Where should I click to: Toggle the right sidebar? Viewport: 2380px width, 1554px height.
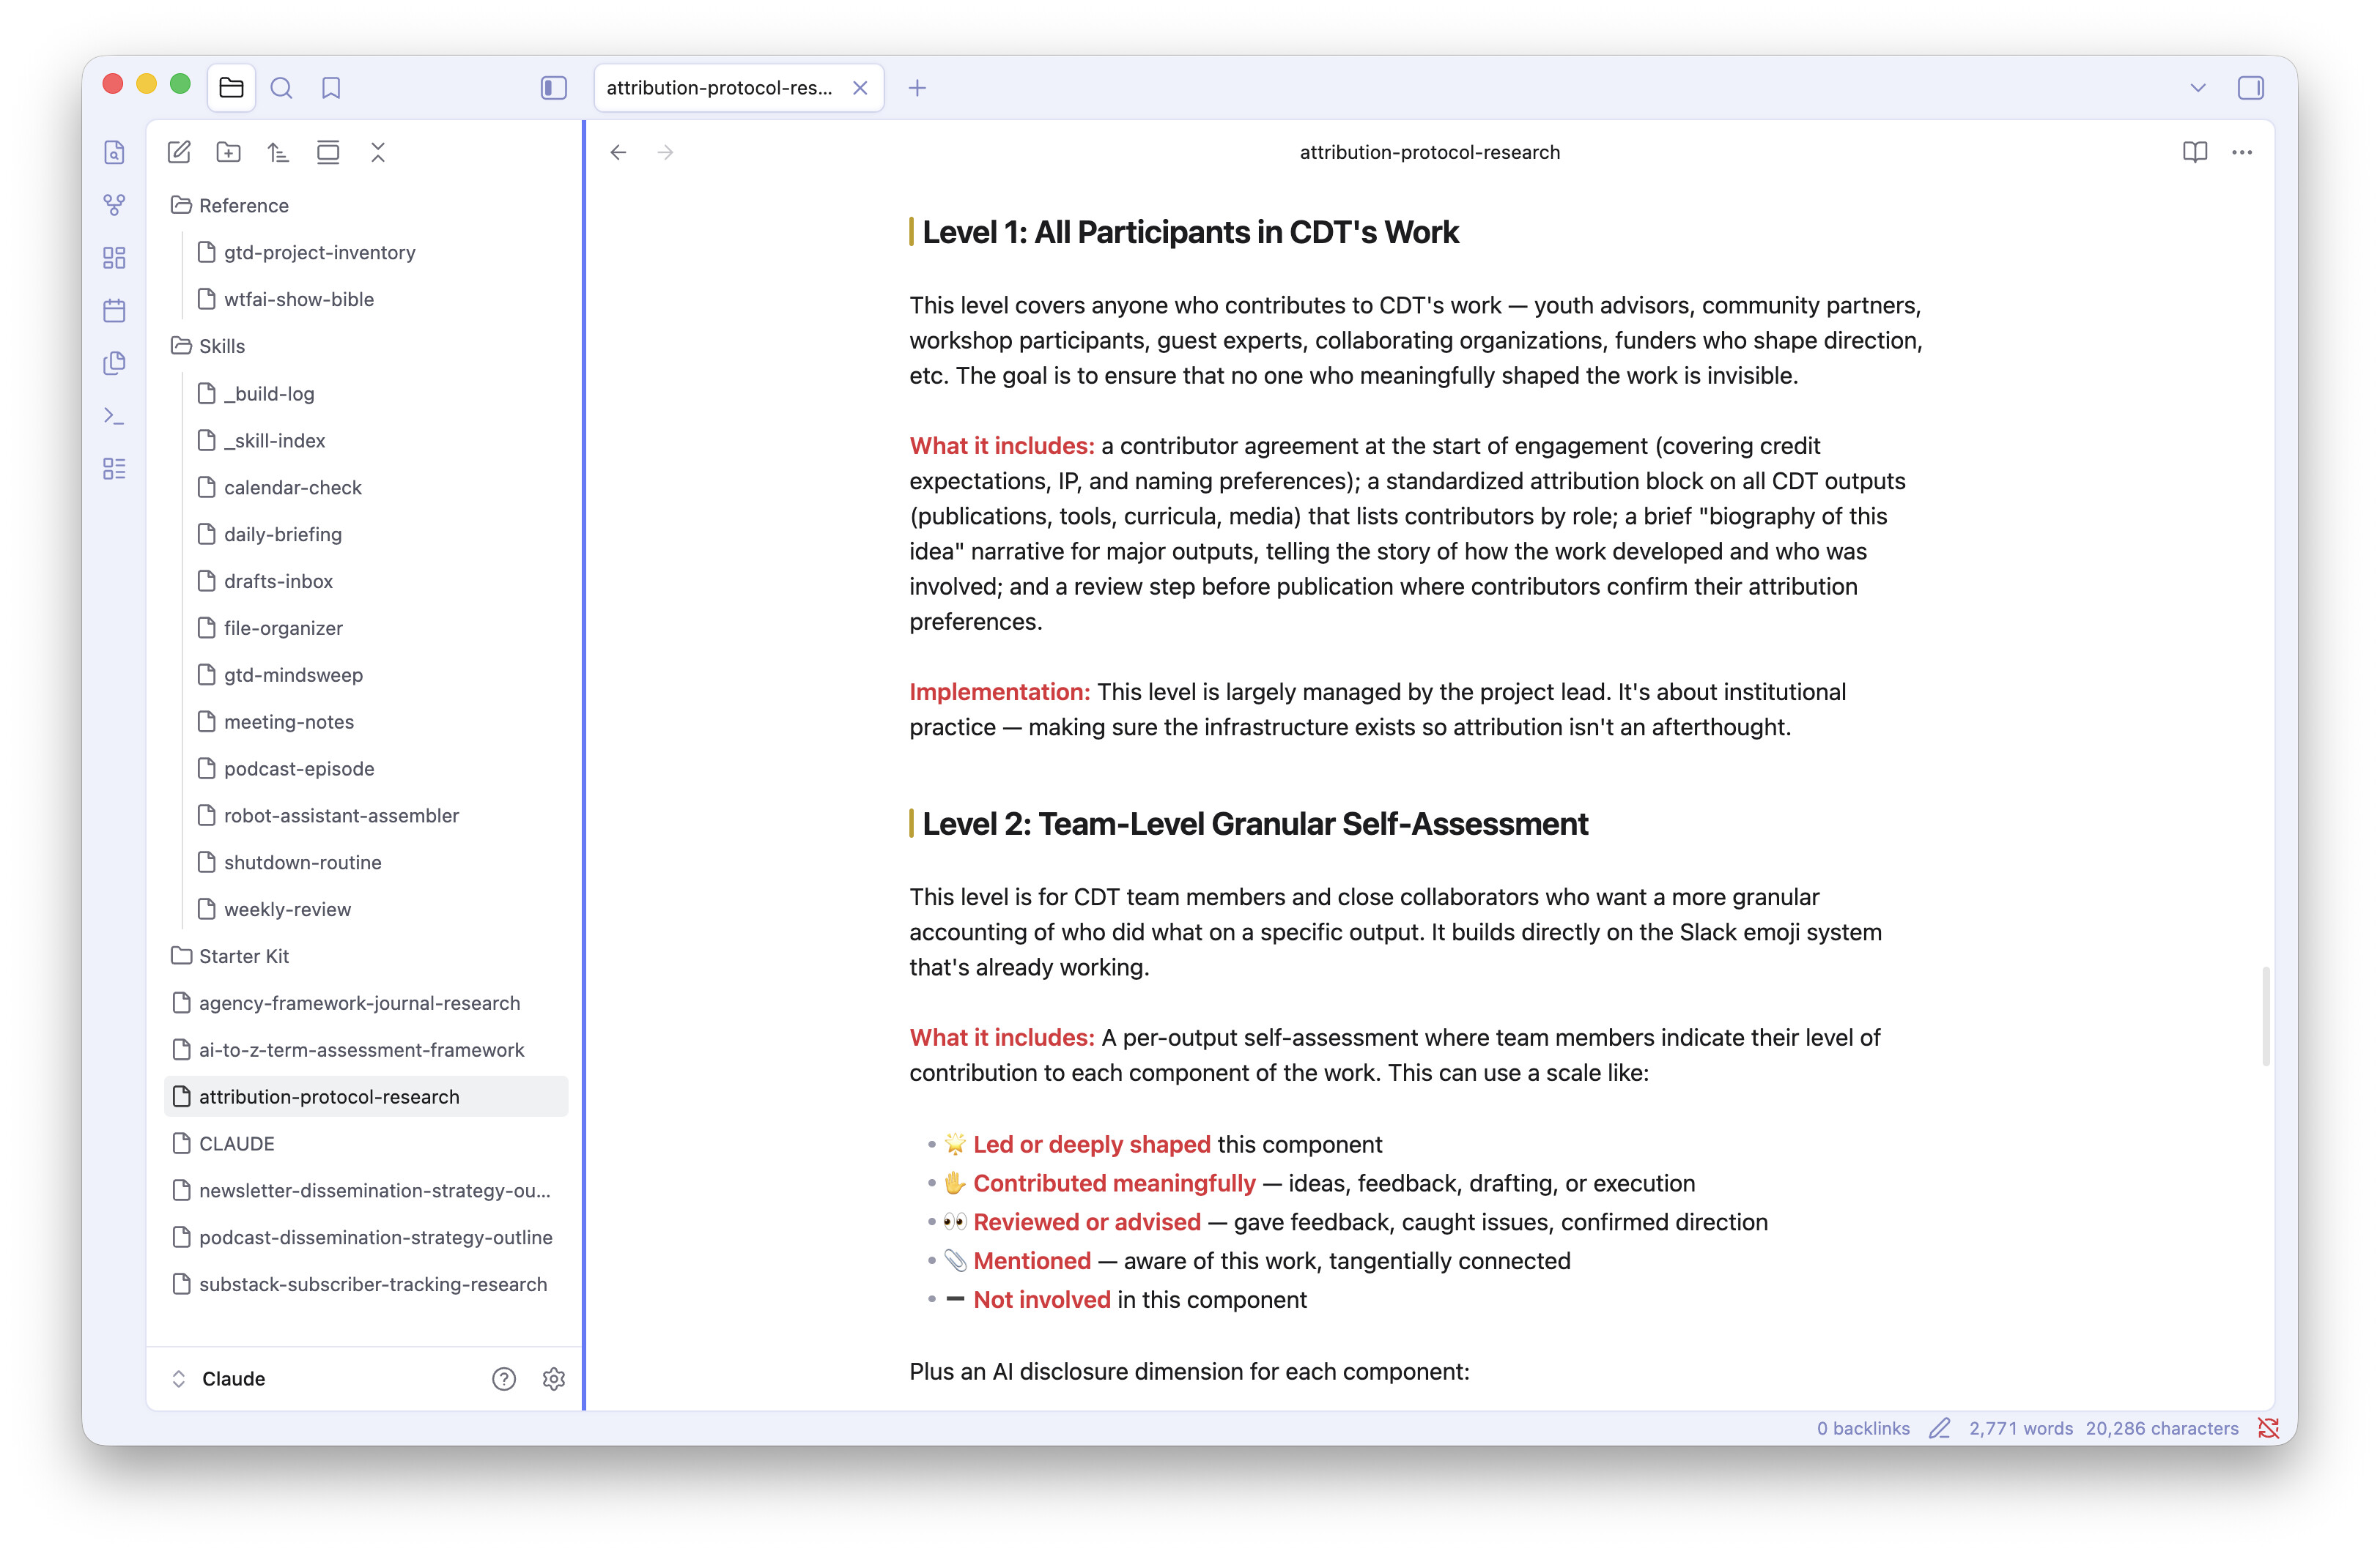tap(2250, 88)
